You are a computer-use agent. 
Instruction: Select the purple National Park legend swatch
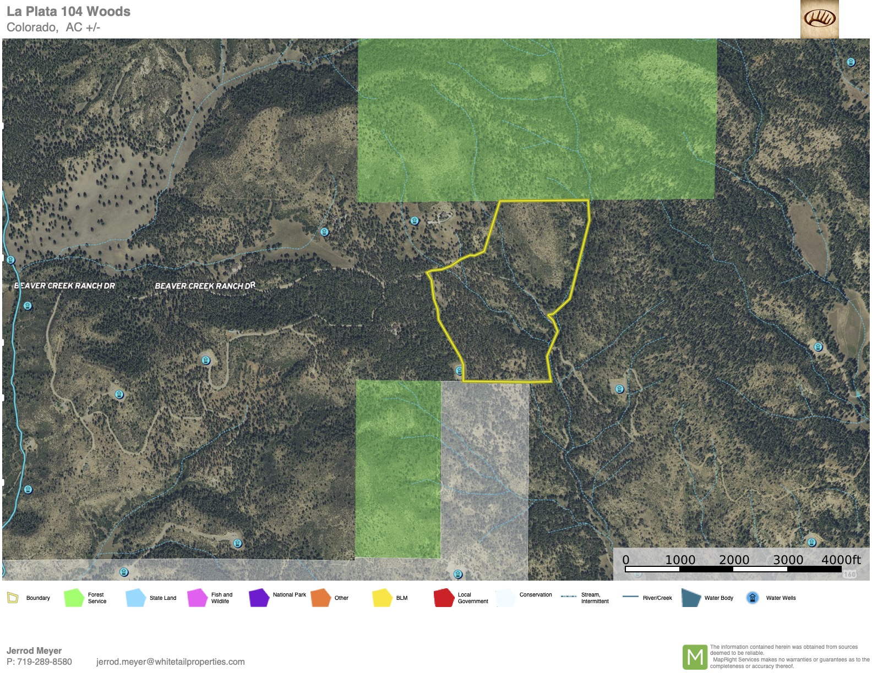(x=259, y=598)
